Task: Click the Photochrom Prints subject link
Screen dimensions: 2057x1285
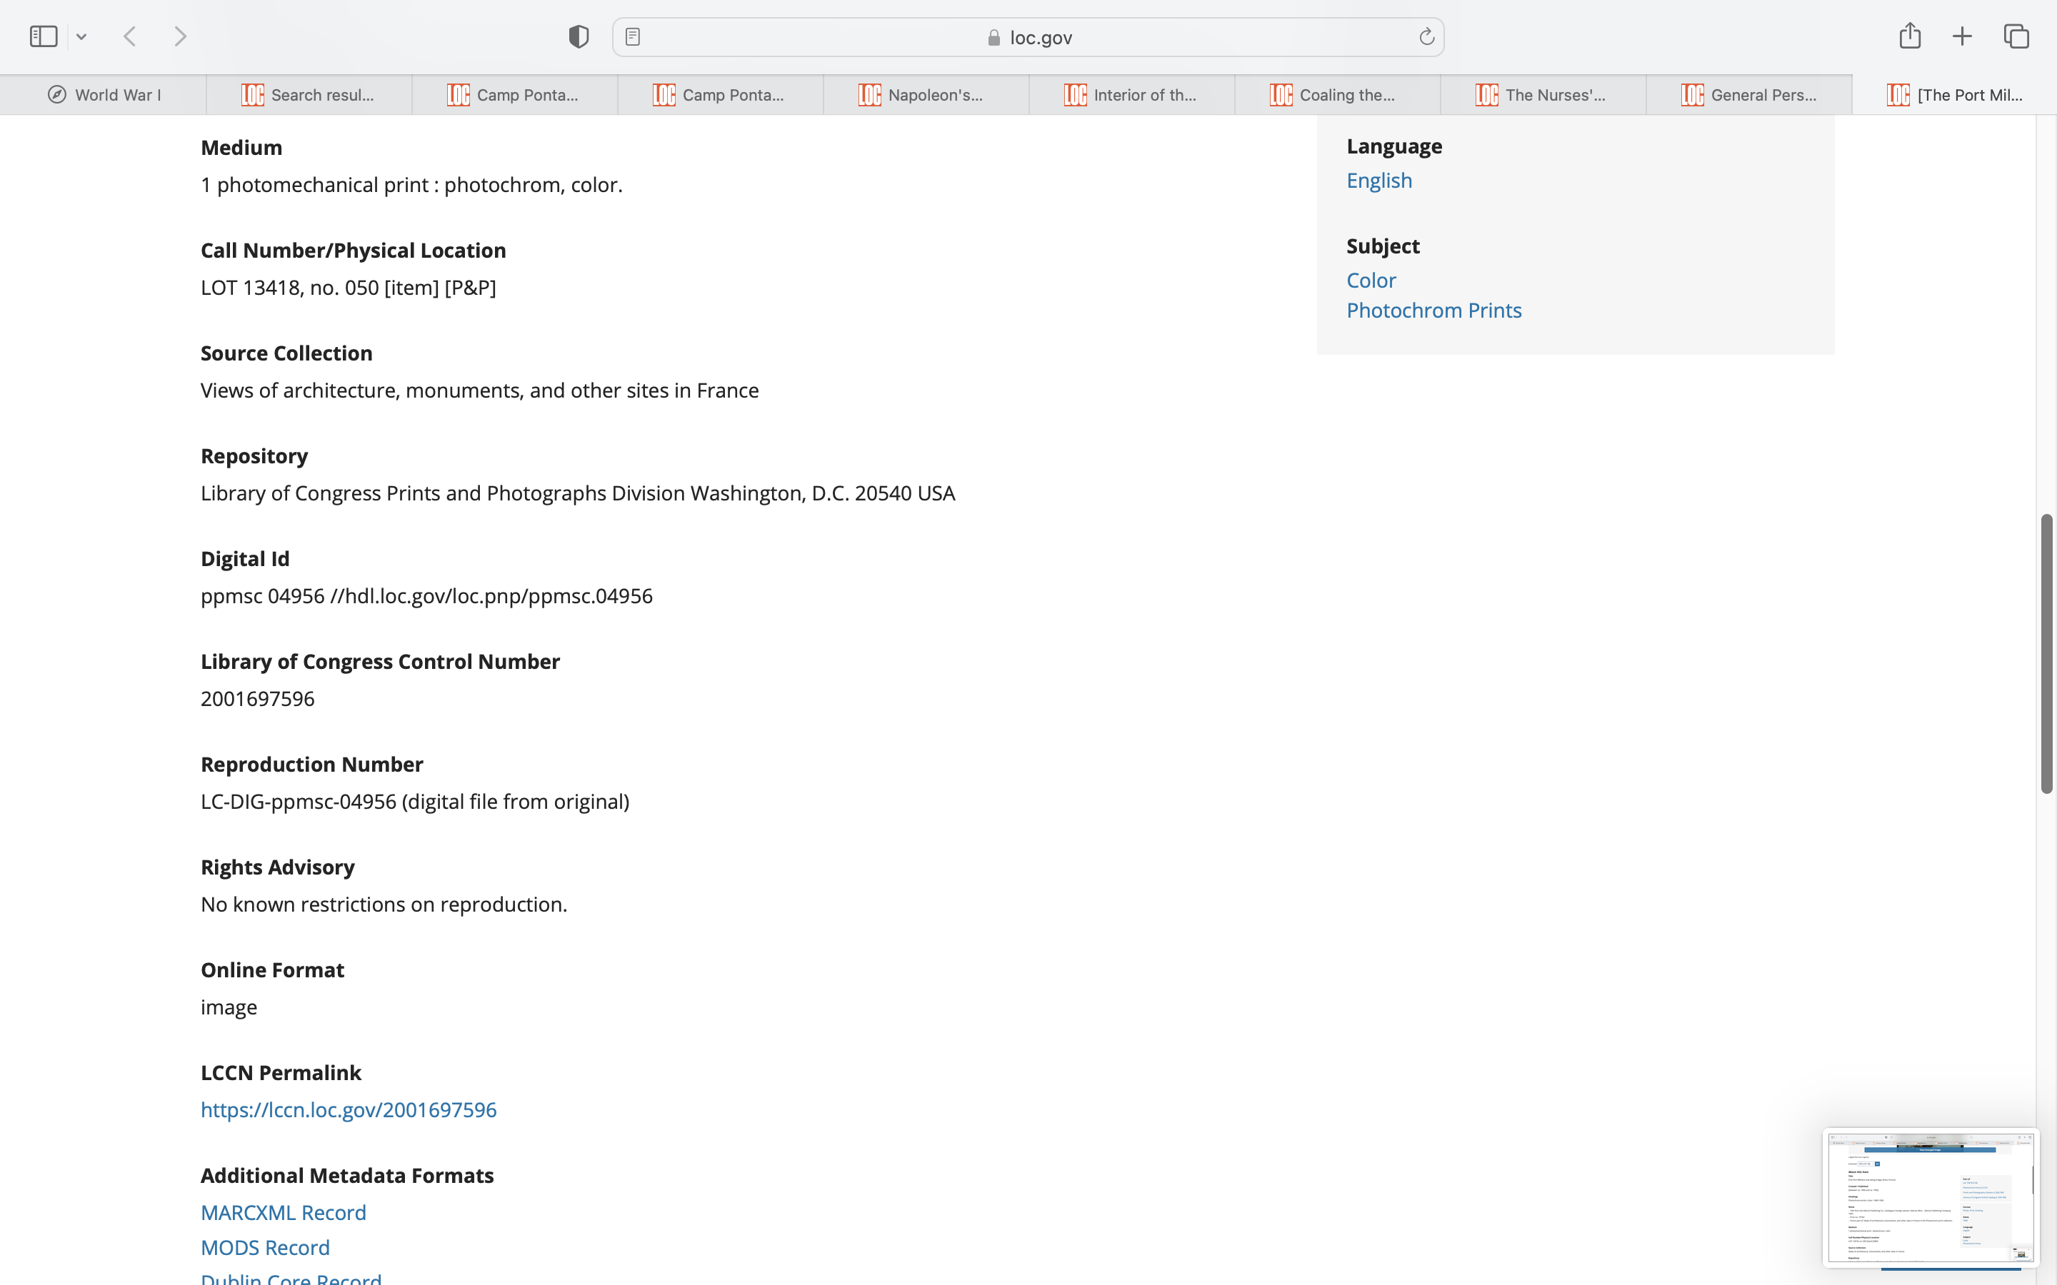Action: pyautogui.click(x=1433, y=311)
